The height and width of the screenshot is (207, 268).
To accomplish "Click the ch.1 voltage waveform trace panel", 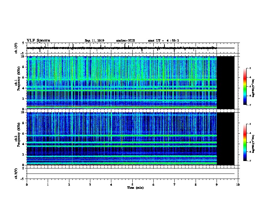I will click(132, 48).
